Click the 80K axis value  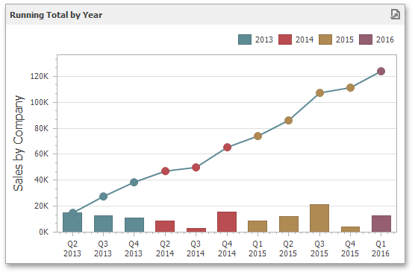point(42,128)
